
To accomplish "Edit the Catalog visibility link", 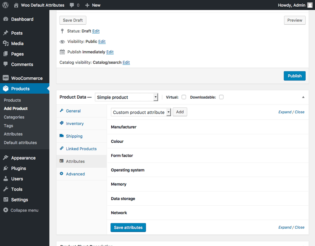I will click(126, 62).
